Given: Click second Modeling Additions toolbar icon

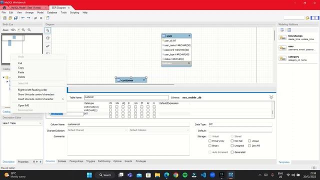Looking at the screenshot, I should [x=289, y=30].
